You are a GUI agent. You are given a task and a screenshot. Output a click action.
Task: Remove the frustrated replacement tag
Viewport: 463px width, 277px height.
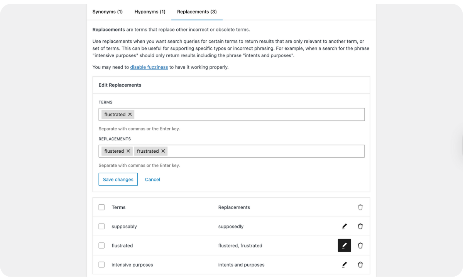tap(163, 151)
